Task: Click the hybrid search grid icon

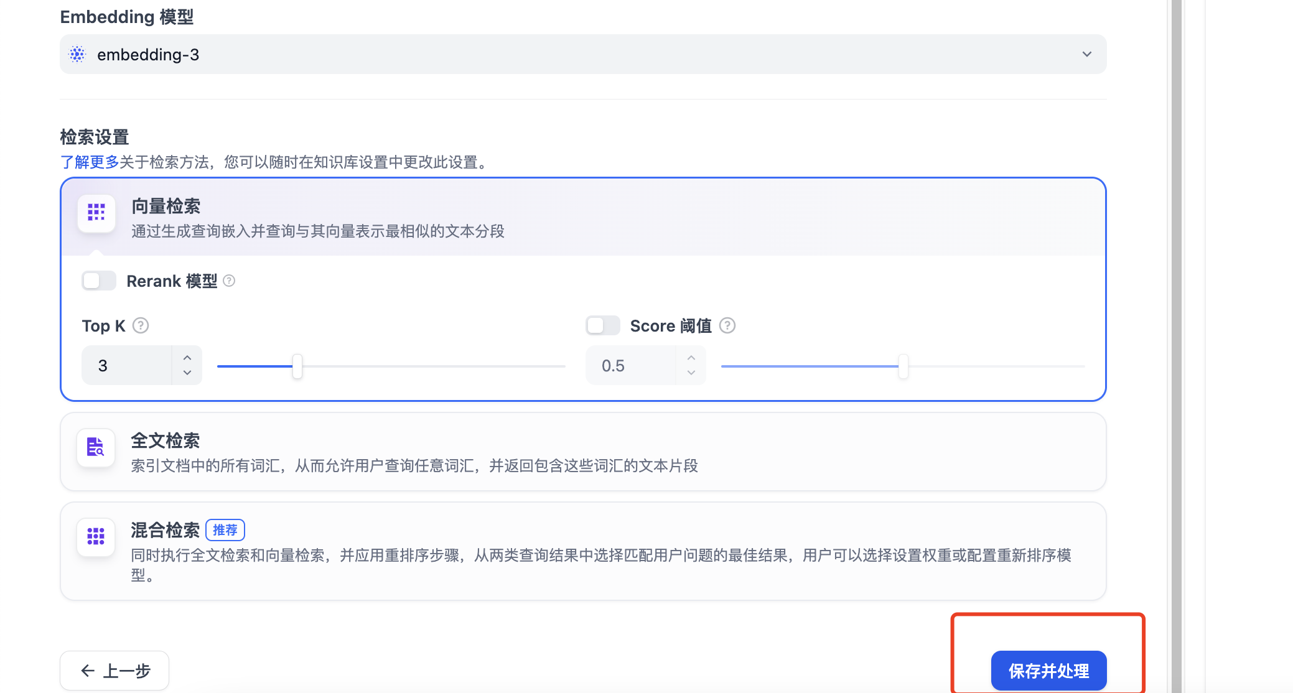Action: coord(96,536)
